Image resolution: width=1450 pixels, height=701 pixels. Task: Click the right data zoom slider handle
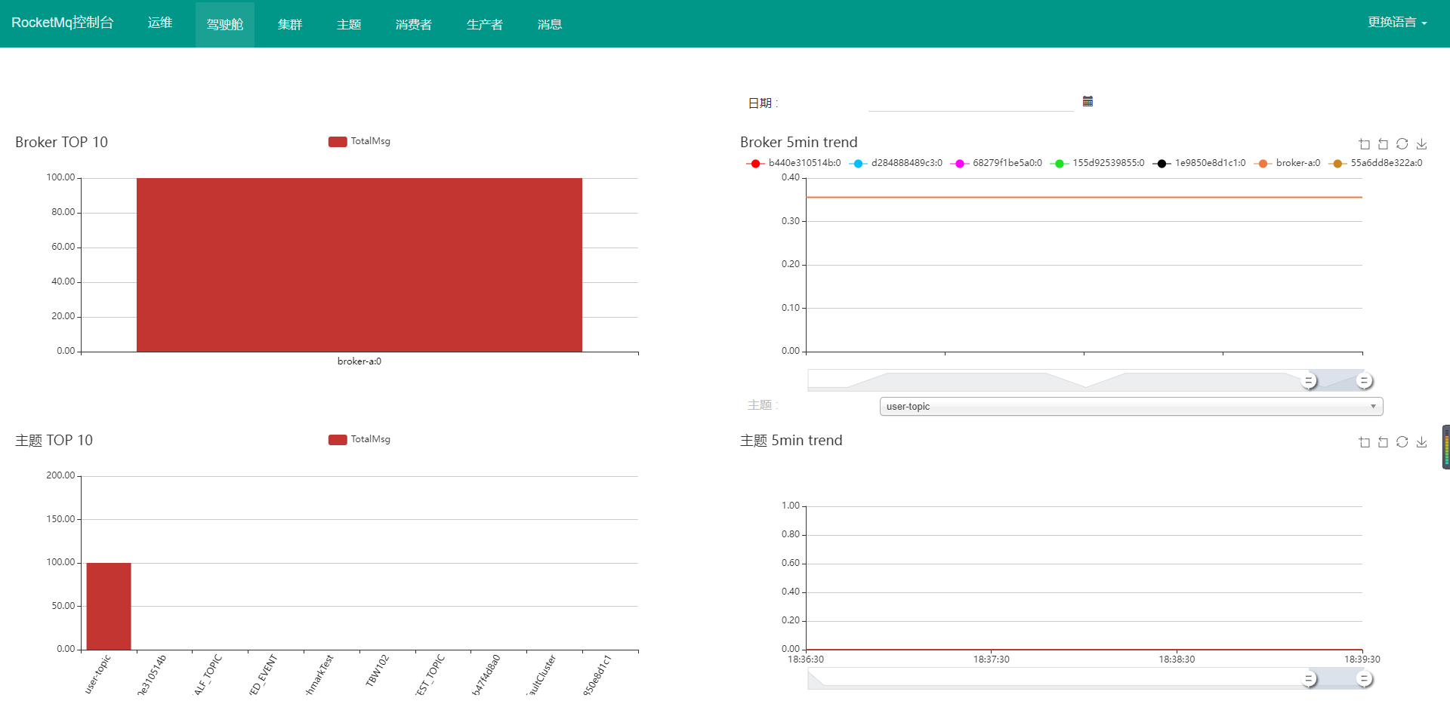tap(1364, 380)
